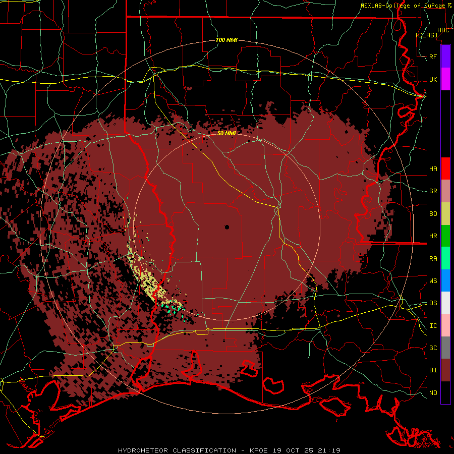Click the 100 NMI range ring label
The height and width of the screenshot is (454, 454).
point(226,40)
